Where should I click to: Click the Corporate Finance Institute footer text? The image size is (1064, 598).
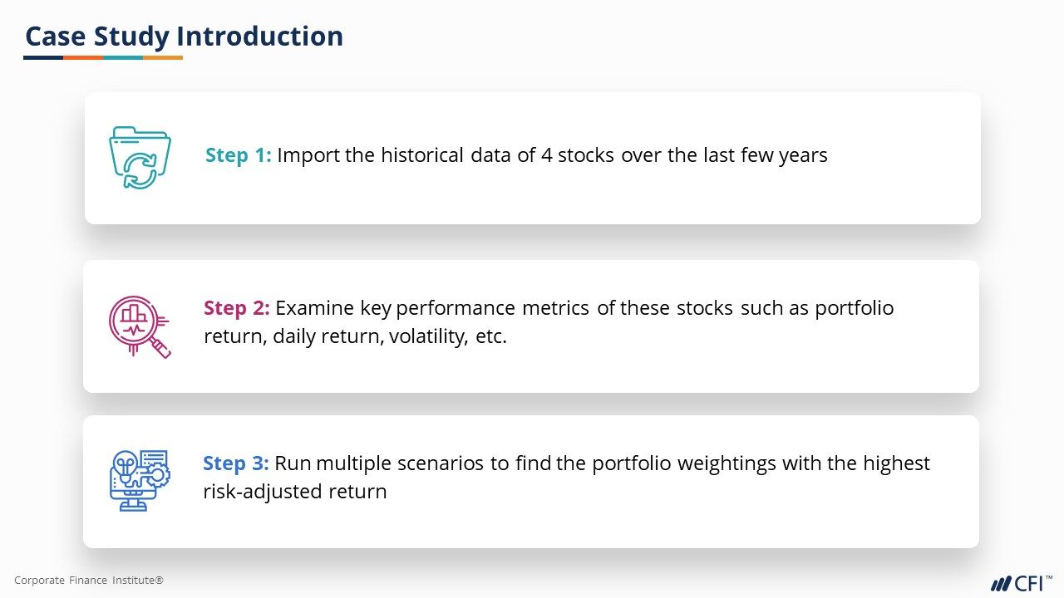pyautogui.click(x=89, y=581)
